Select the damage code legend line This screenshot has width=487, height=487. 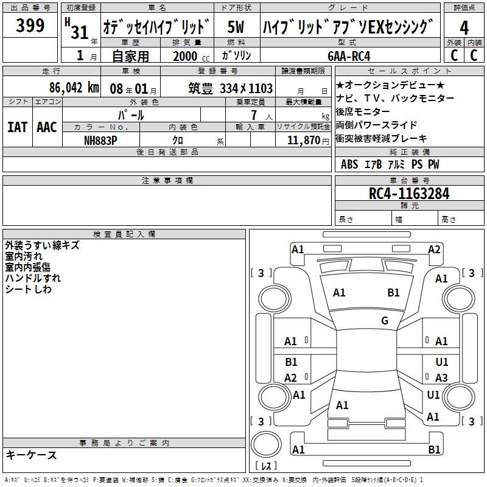[x=214, y=480]
